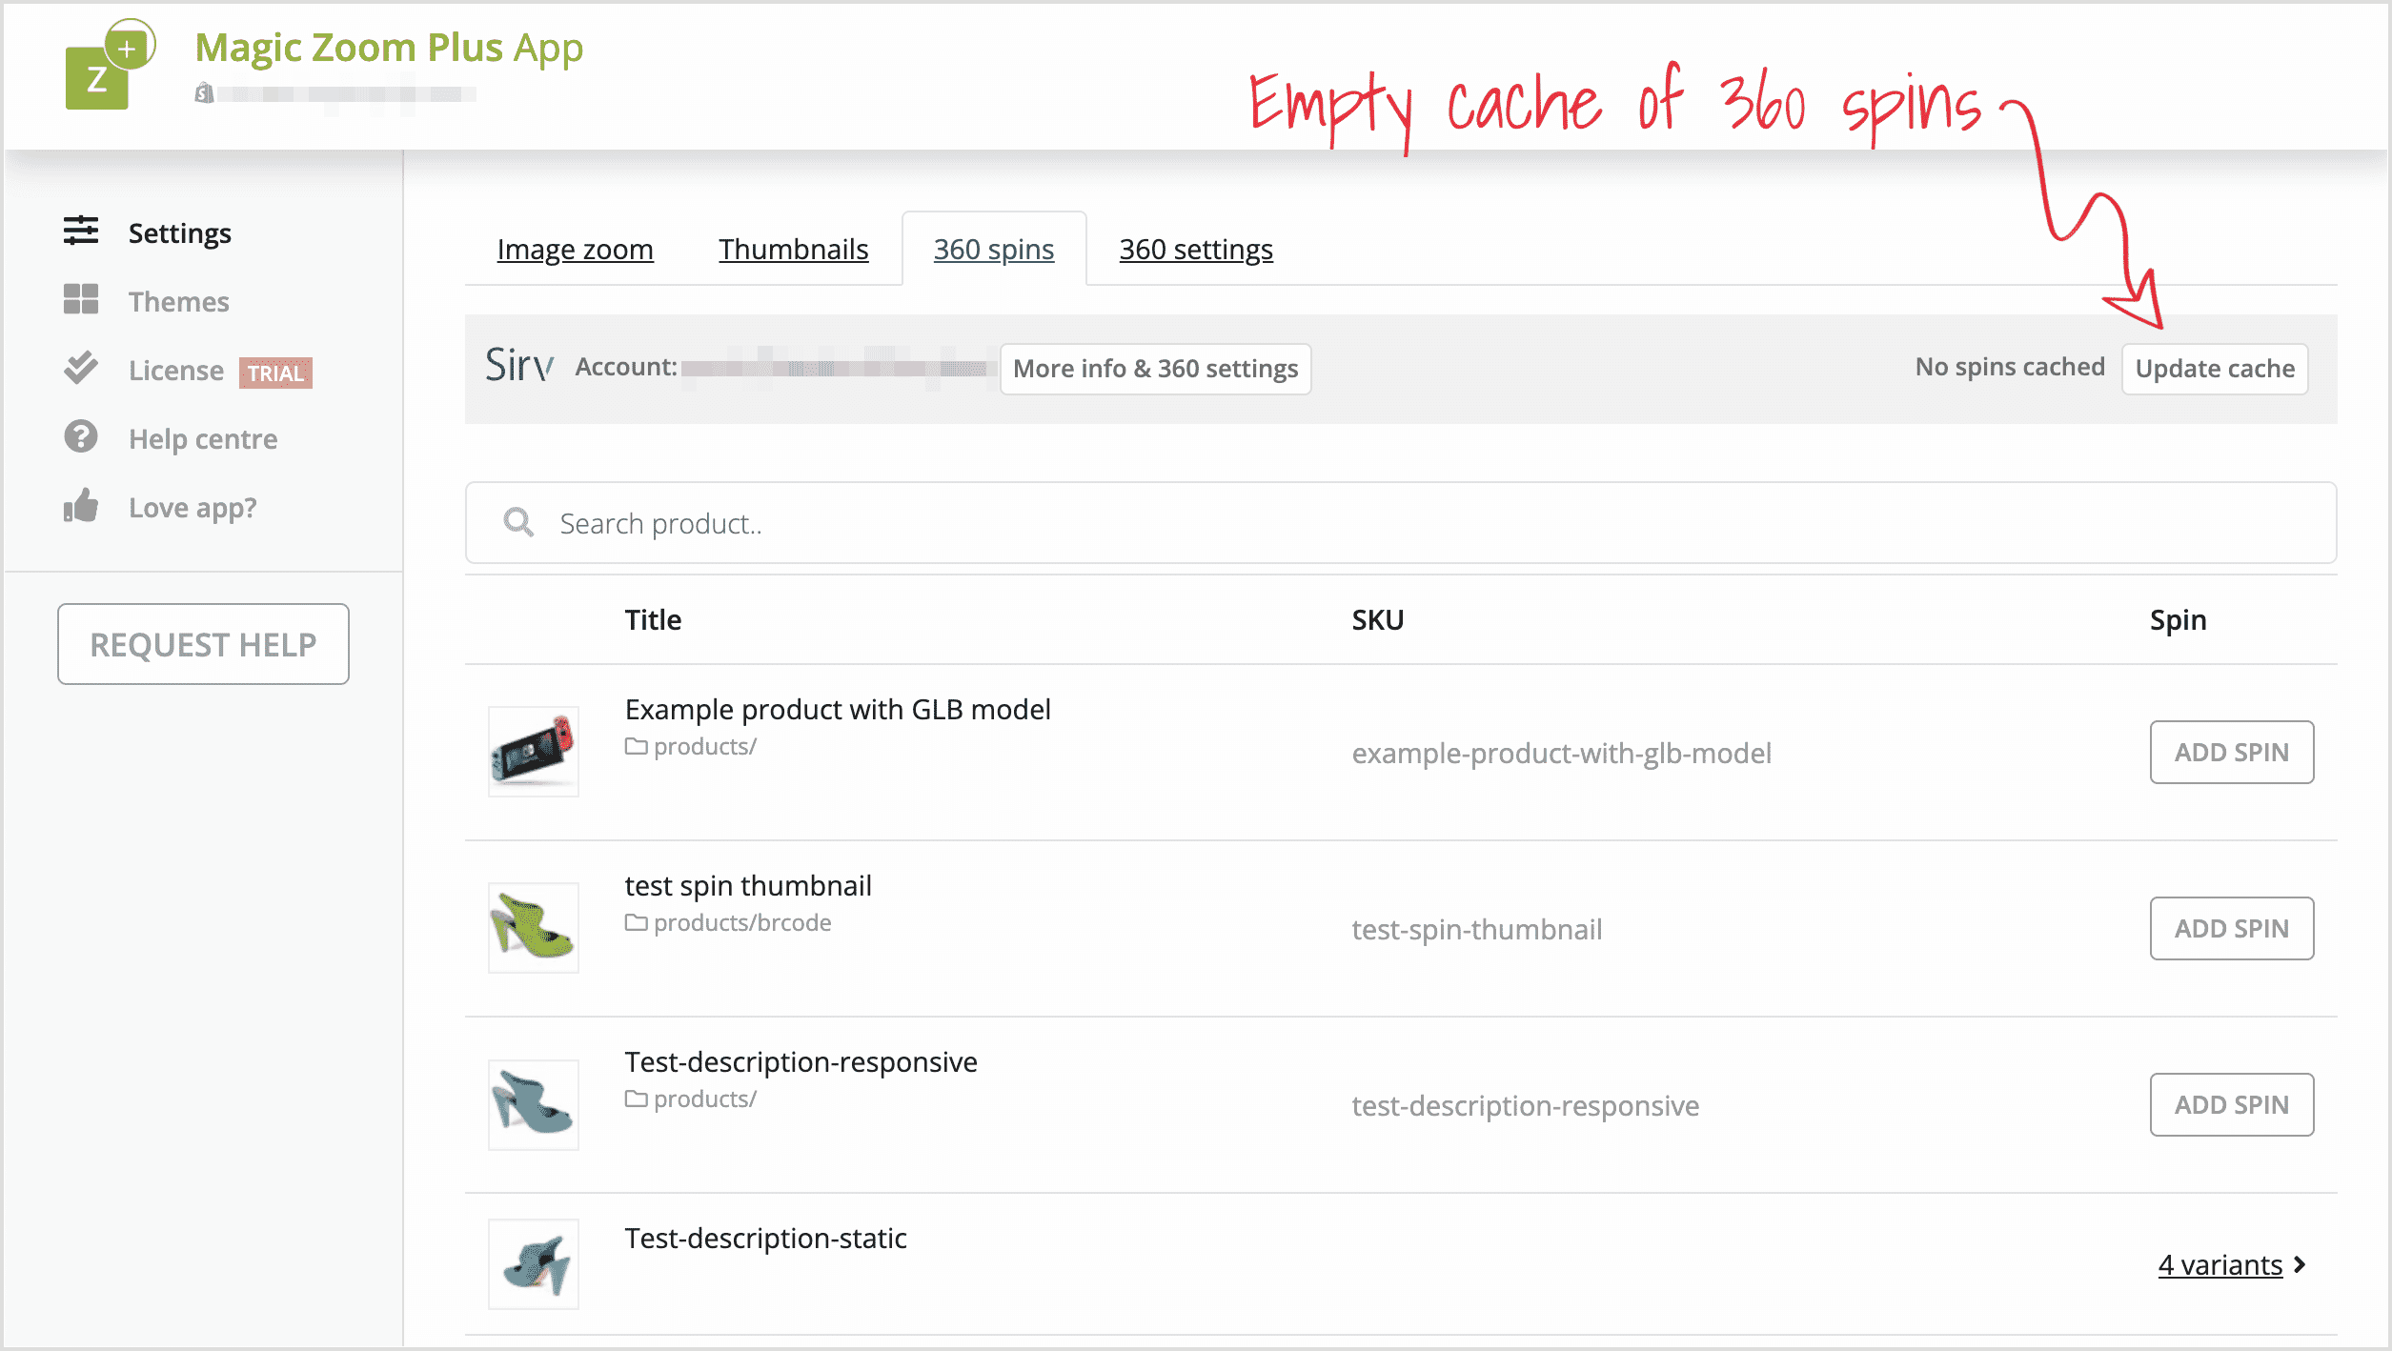The image size is (2392, 1351).
Task: Click the Update cache button
Action: 2214,369
